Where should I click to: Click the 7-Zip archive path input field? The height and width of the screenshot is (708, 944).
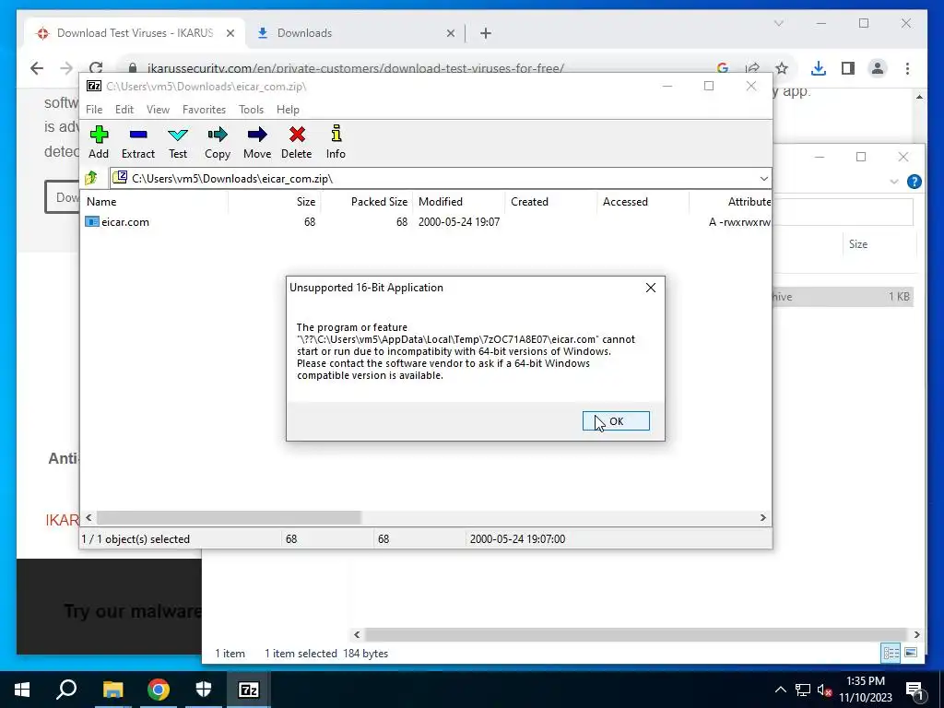(432, 178)
